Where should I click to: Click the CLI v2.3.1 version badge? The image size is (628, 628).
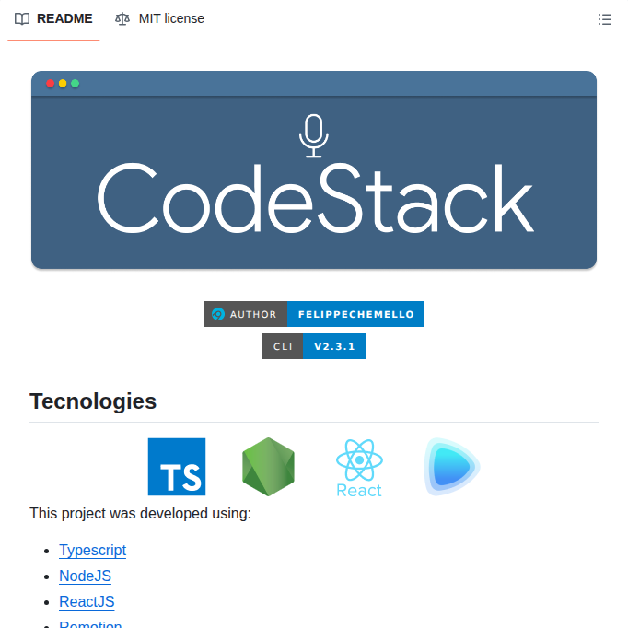[x=314, y=346]
